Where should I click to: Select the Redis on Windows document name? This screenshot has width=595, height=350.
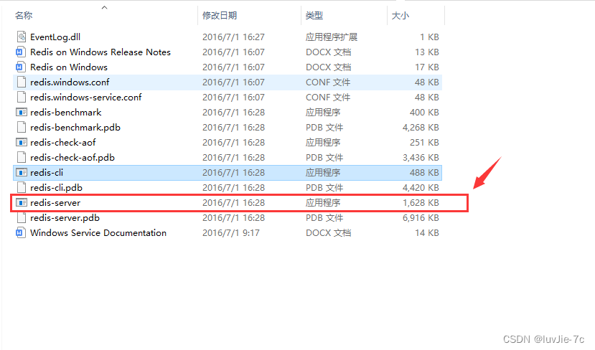pyautogui.click(x=69, y=67)
